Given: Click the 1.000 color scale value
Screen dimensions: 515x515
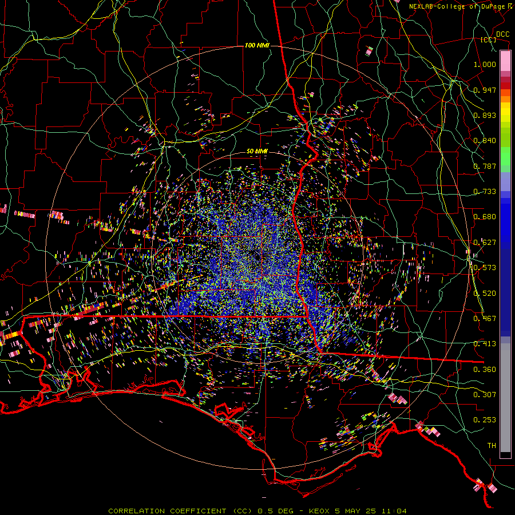Looking at the screenshot, I should (485, 64).
